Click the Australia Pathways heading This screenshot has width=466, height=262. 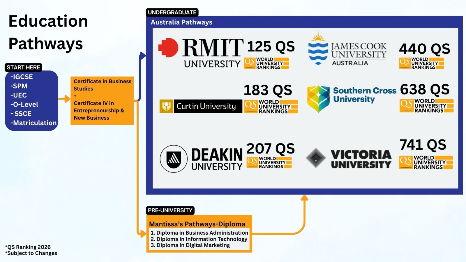tap(181, 22)
